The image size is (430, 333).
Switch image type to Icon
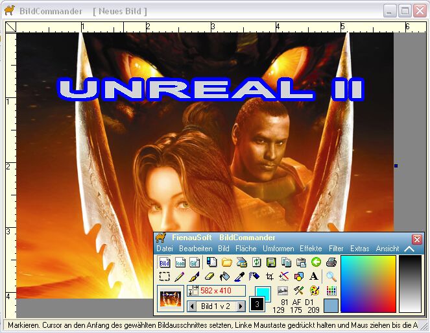(x=180, y=262)
